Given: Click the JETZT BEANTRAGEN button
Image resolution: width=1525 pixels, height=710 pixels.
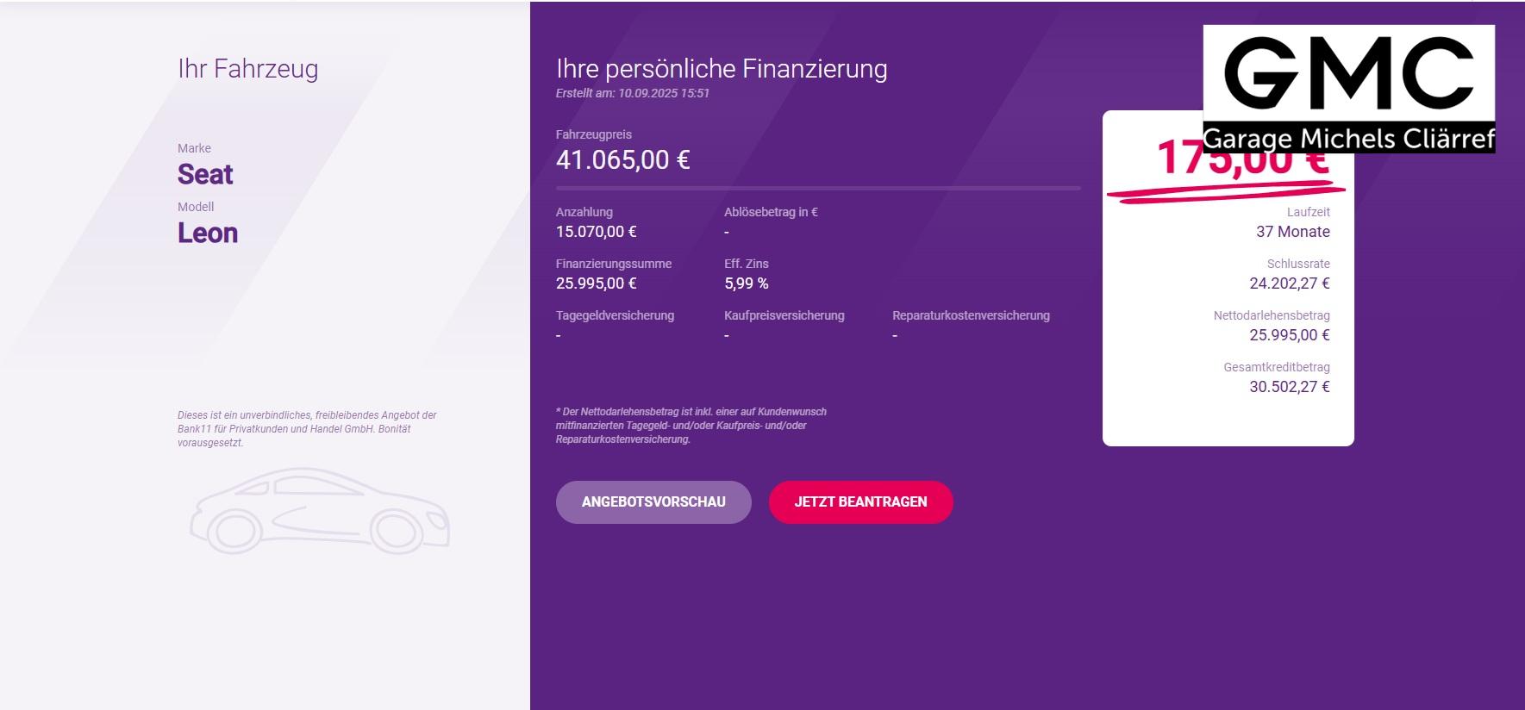Looking at the screenshot, I should 860,501.
